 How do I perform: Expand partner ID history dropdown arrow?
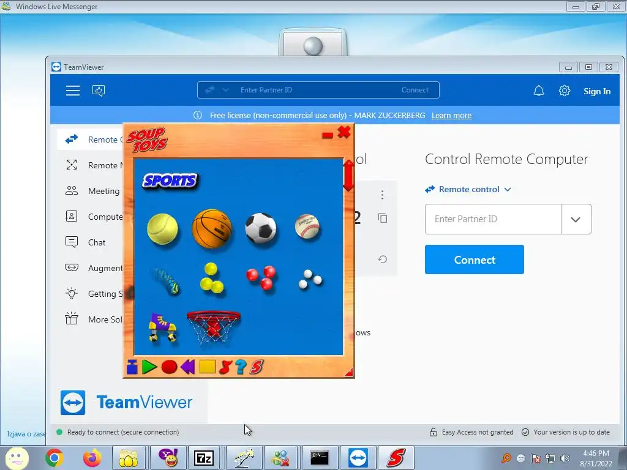click(x=576, y=219)
